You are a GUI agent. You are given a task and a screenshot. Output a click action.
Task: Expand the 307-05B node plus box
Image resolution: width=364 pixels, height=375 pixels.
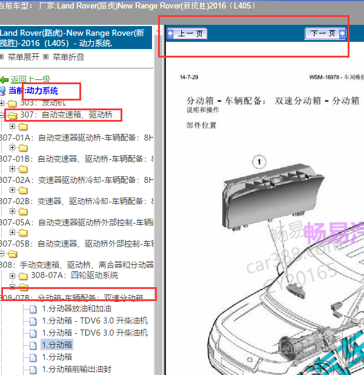click(x=12, y=232)
